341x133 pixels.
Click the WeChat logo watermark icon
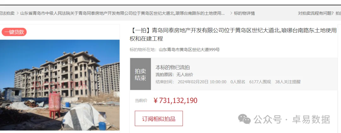coord(244,119)
